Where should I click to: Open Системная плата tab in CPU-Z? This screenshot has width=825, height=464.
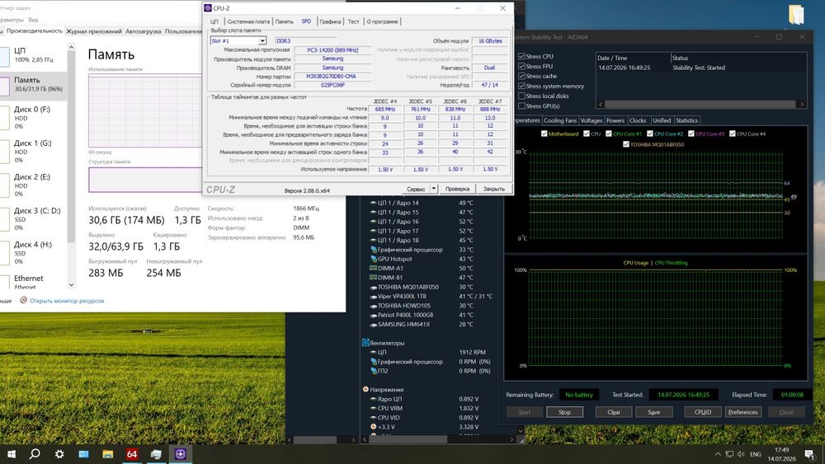pos(248,21)
